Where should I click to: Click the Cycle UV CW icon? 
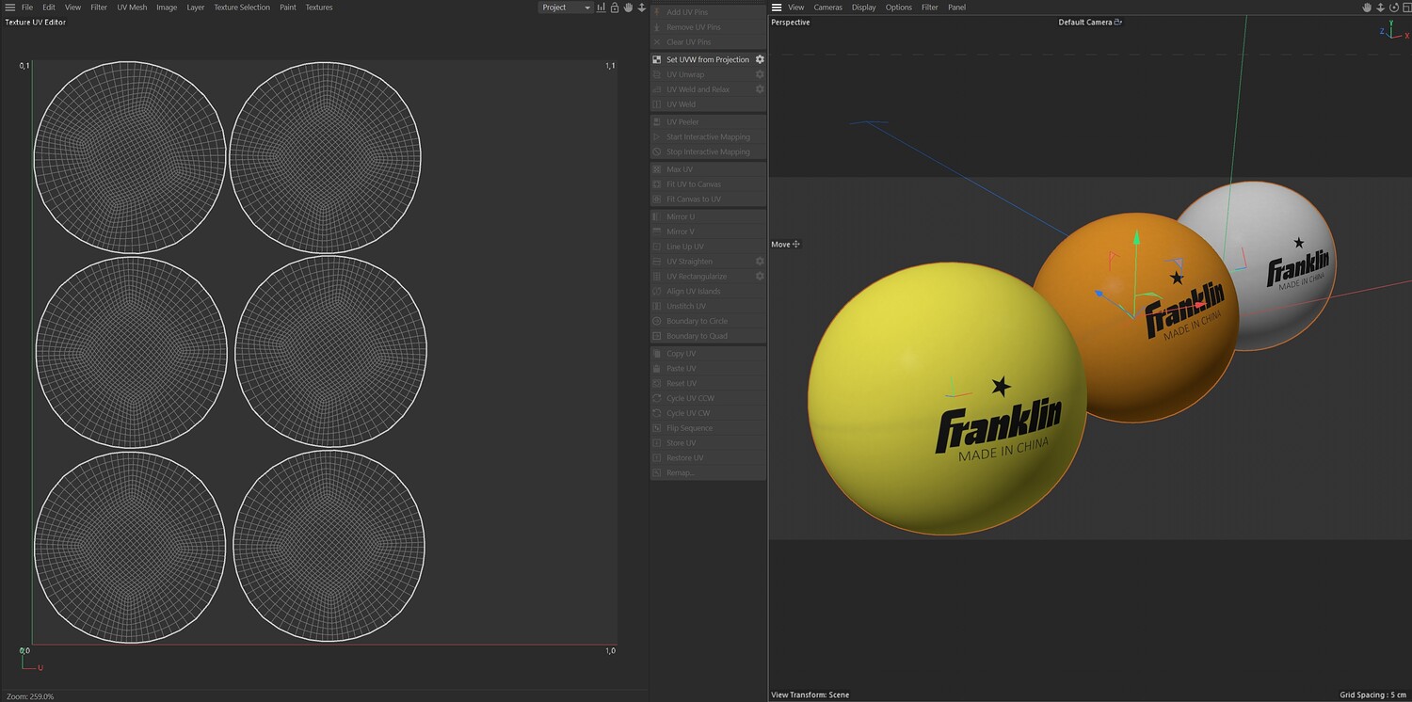(657, 413)
